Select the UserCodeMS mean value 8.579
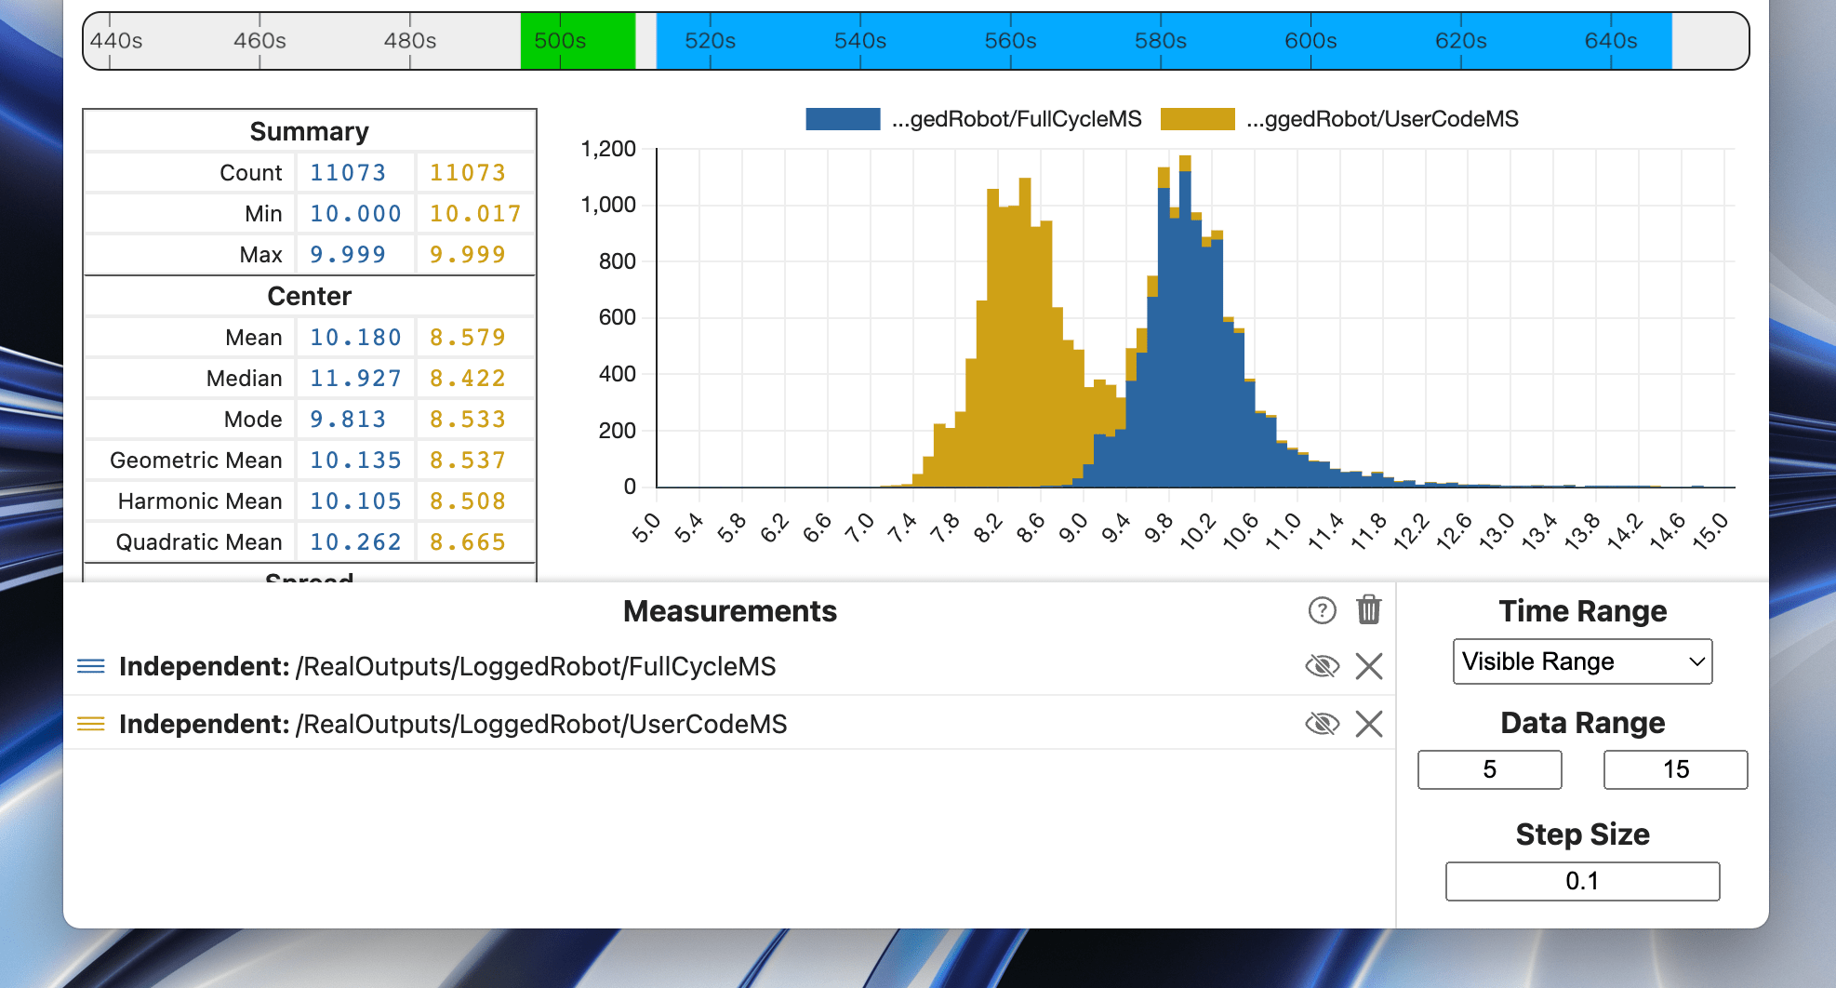The width and height of the screenshot is (1836, 988). tap(468, 337)
